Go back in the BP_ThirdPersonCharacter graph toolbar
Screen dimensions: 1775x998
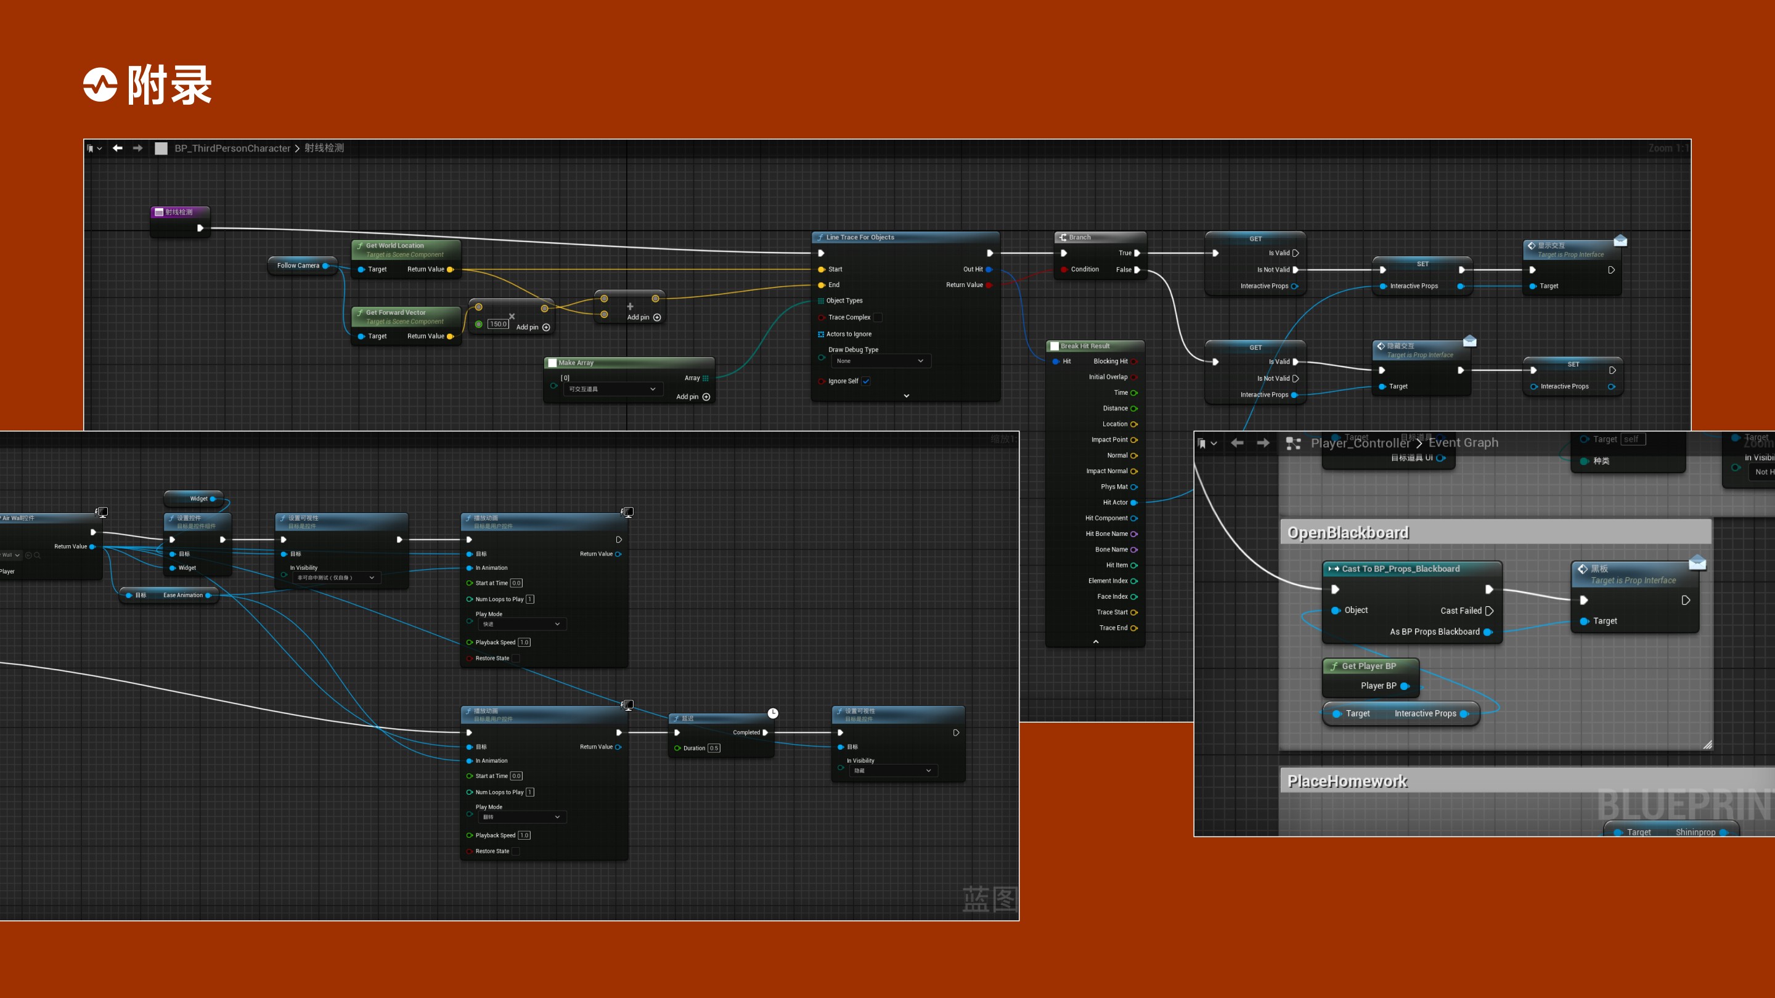click(118, 148)
